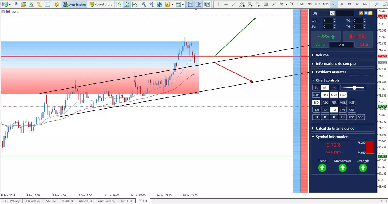The image size is (388, 204).
Task: Click the T/P input field
Action: click(358, 27)
